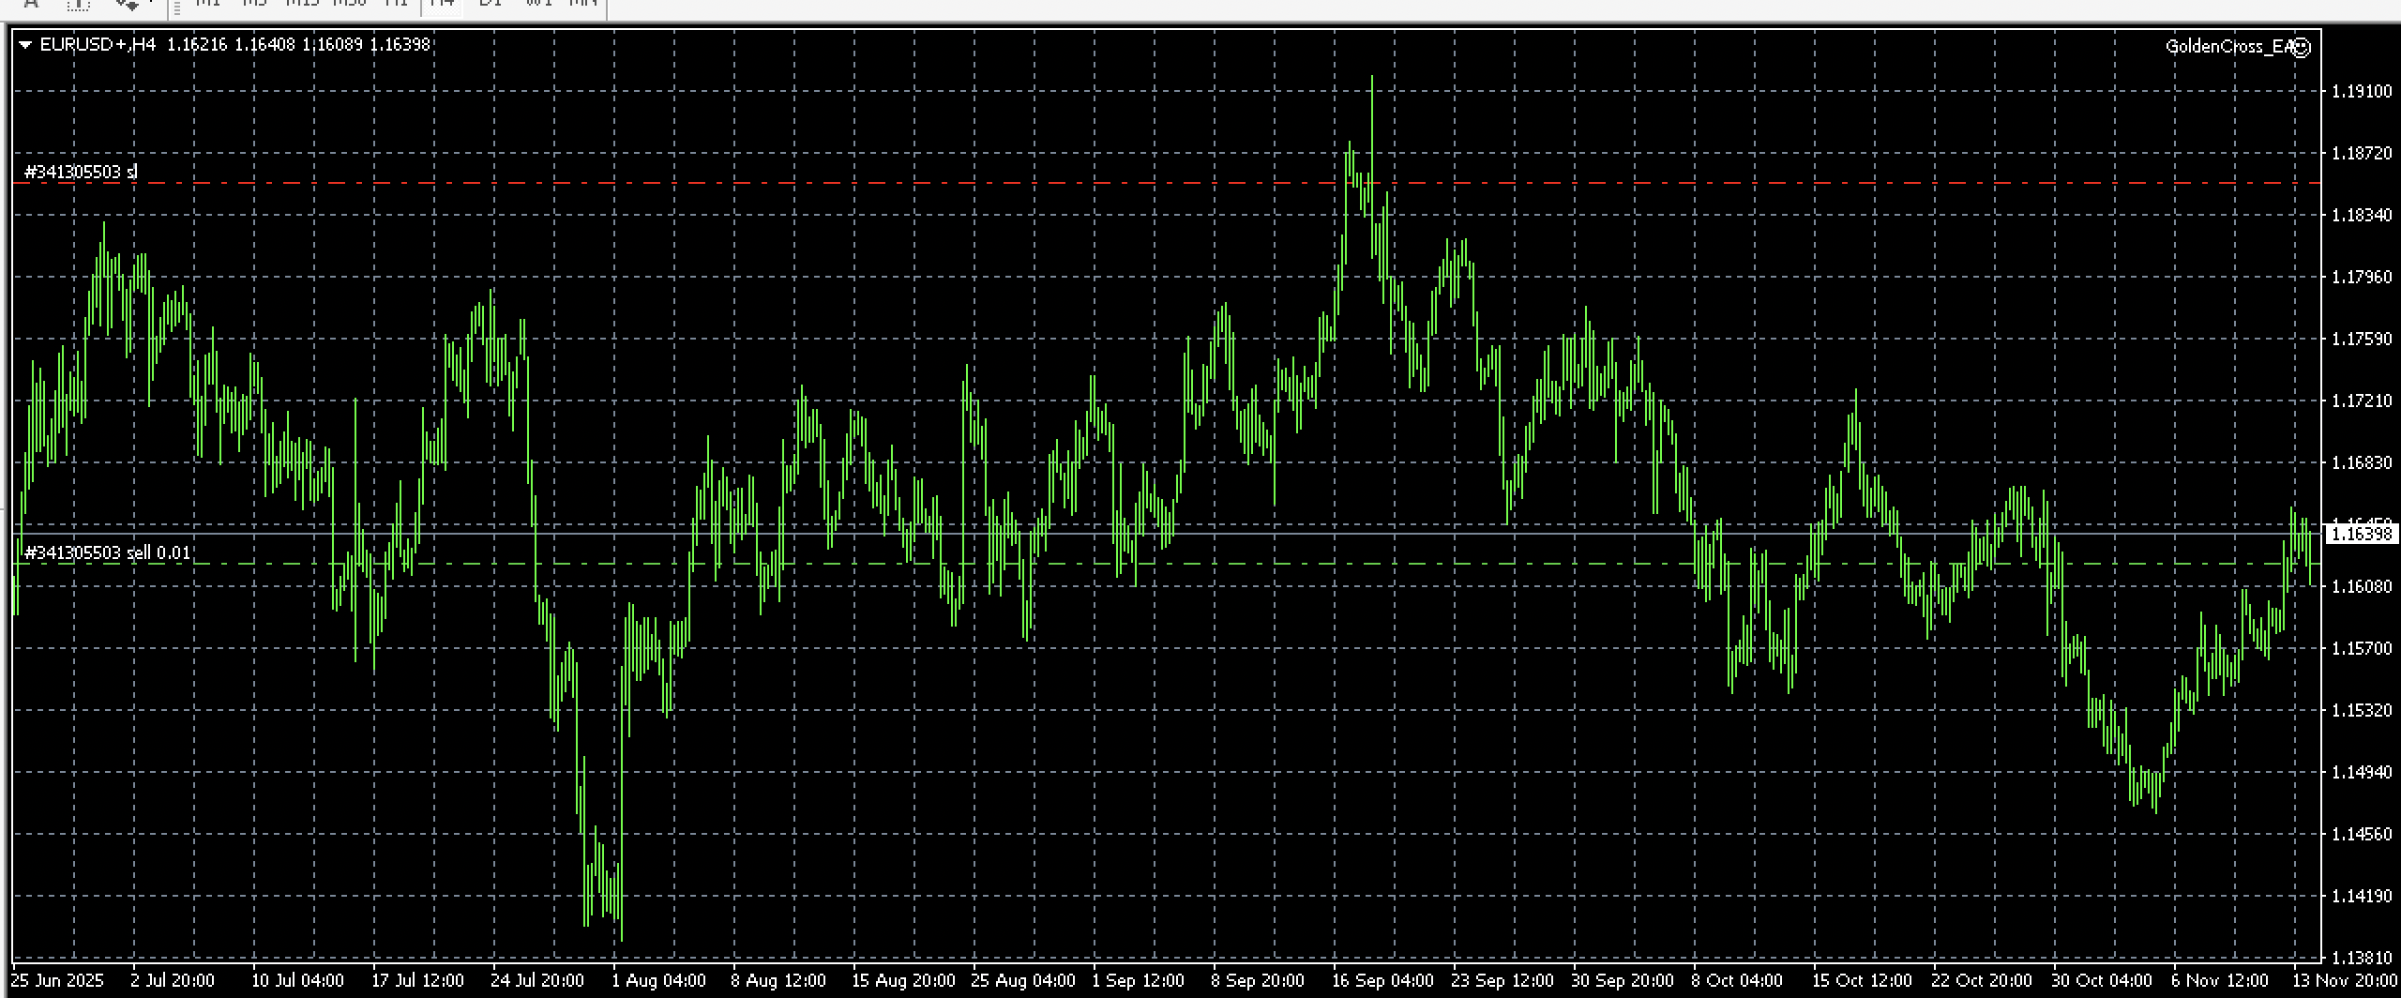This screenshot has width=2401, height=998.
Task: Switch chart to M1 timeframe
Action: click(208, 3)
